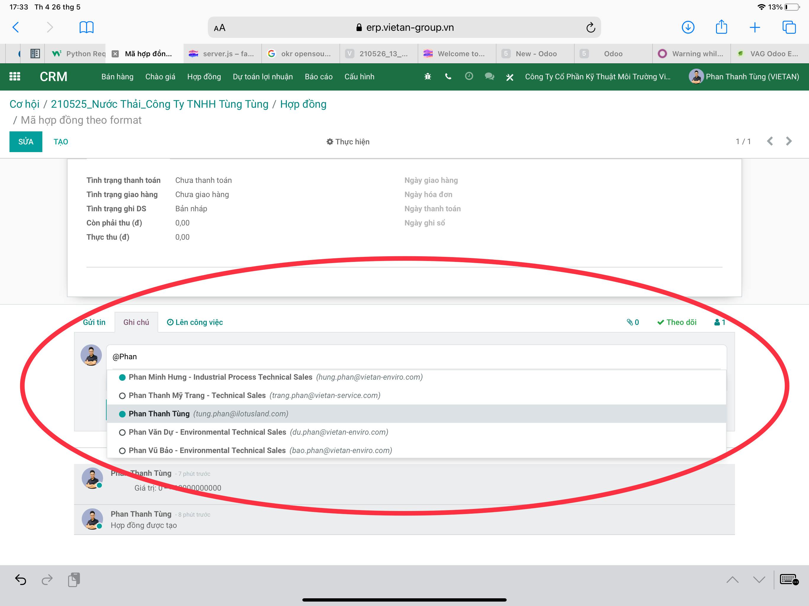The height and width of the screenshot is (606, 809).
Task: Click the debug bug icon
Action: [428, 76]
